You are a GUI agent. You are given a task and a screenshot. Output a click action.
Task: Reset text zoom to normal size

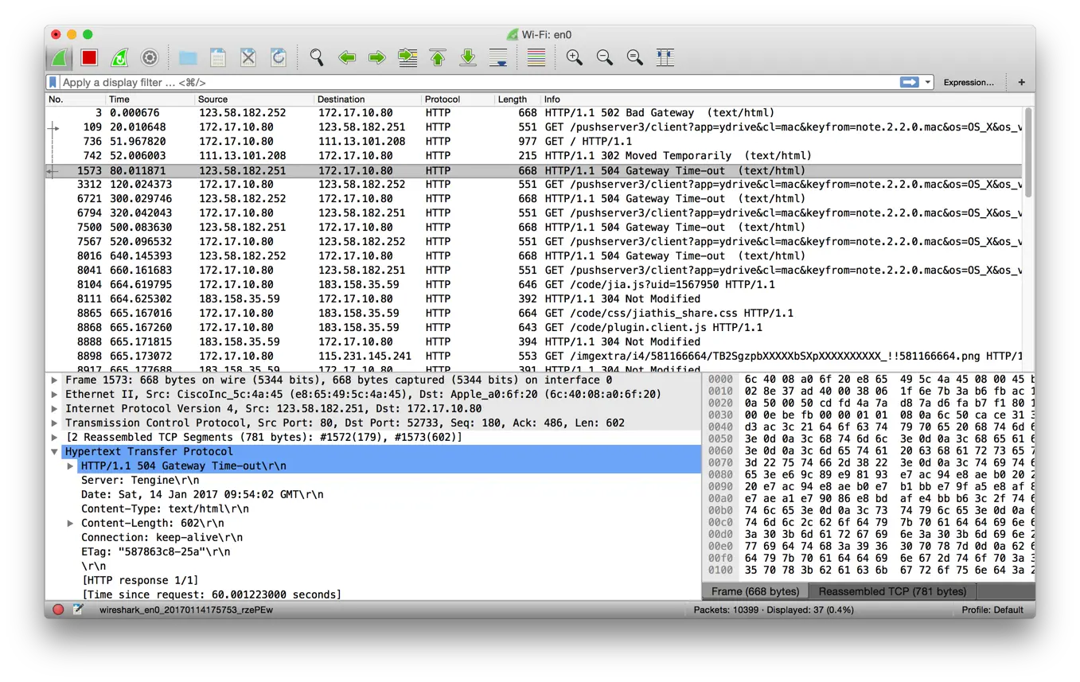click(635, 57)
